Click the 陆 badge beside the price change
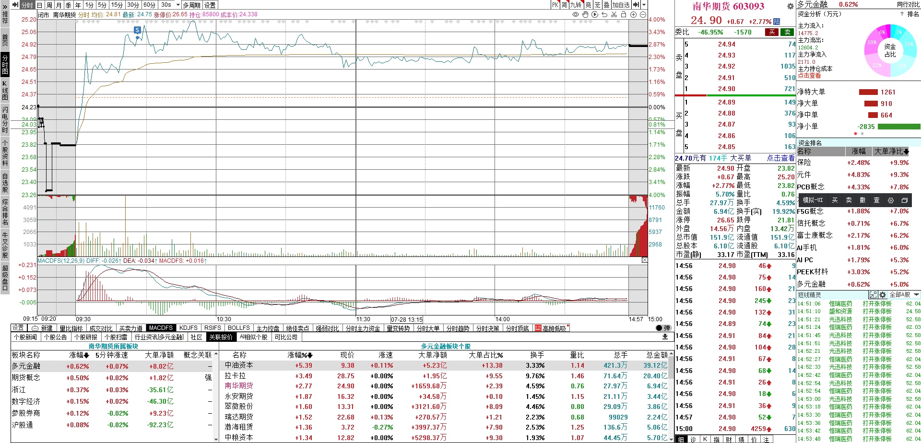Screen dimensions: 921x443 click(x=777, y=21)
